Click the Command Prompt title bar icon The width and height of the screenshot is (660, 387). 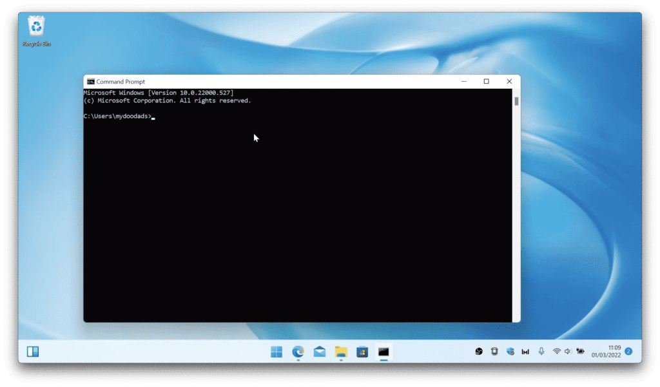coord(90,82)
